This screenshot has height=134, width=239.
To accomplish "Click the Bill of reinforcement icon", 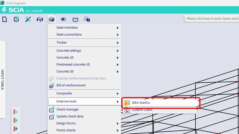I will point(52,86).
